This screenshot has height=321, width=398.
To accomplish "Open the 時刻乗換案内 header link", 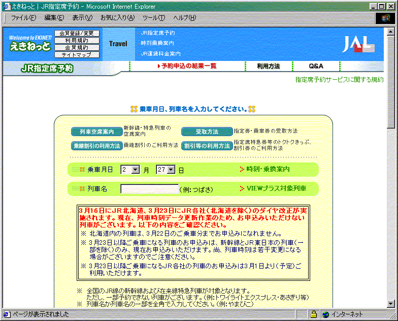I will (x=157, y=43).
